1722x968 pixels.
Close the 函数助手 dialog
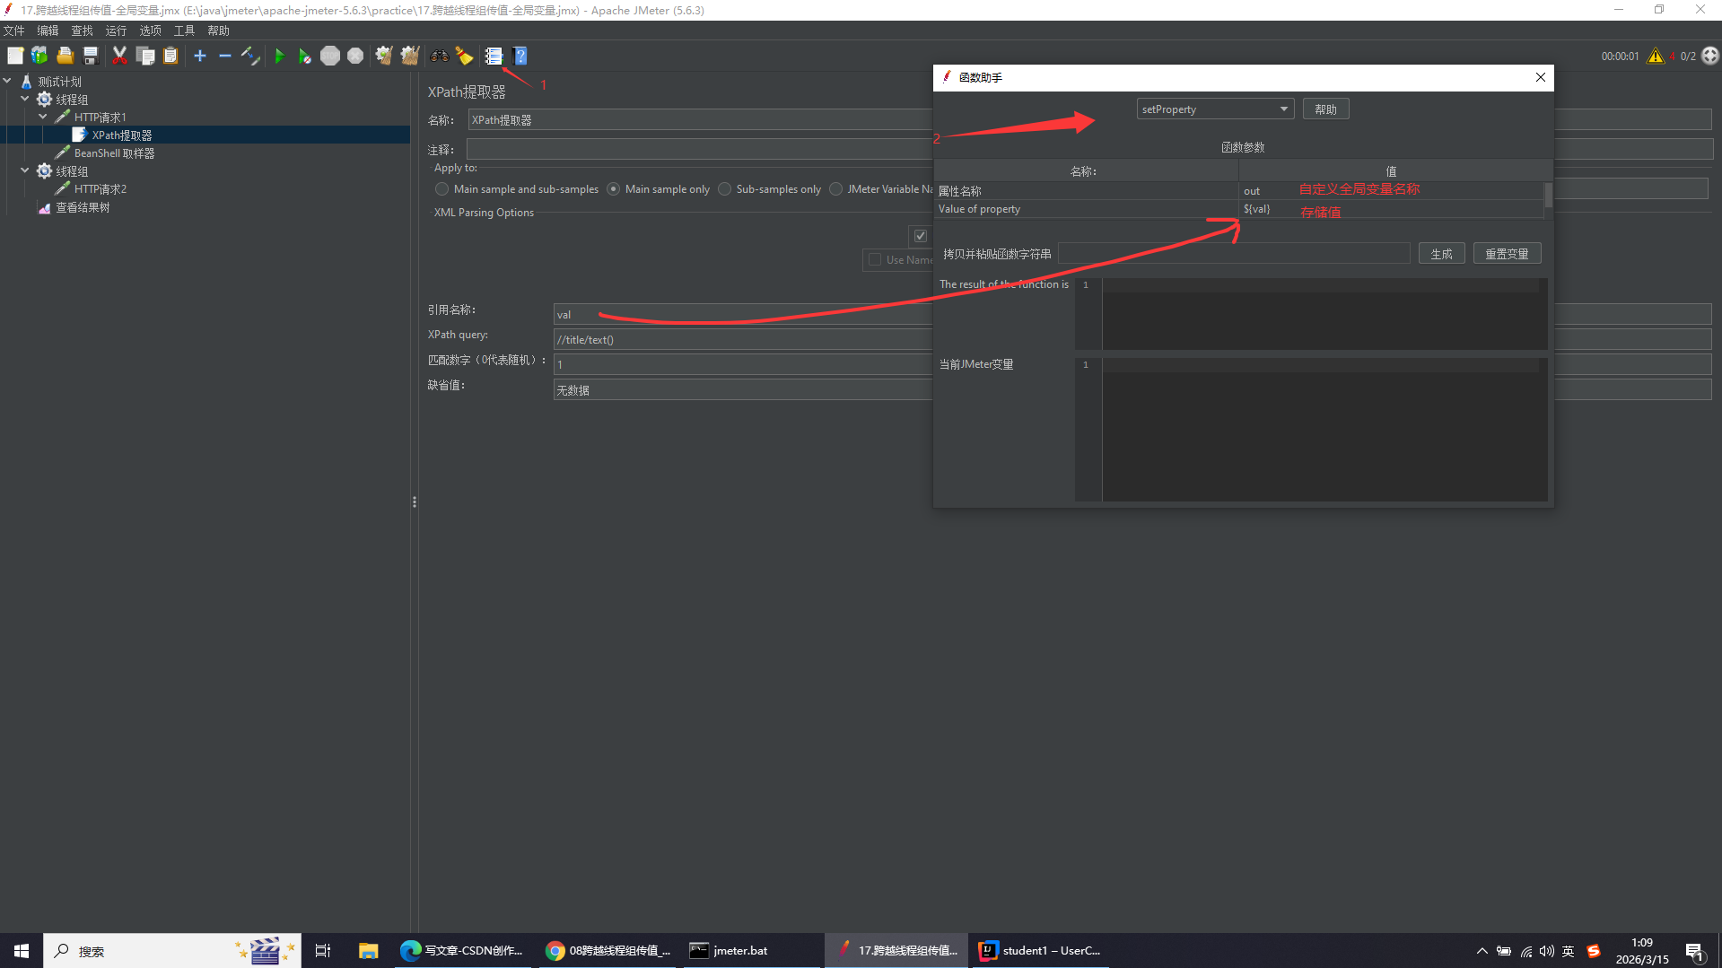(x=1541, y=77)
